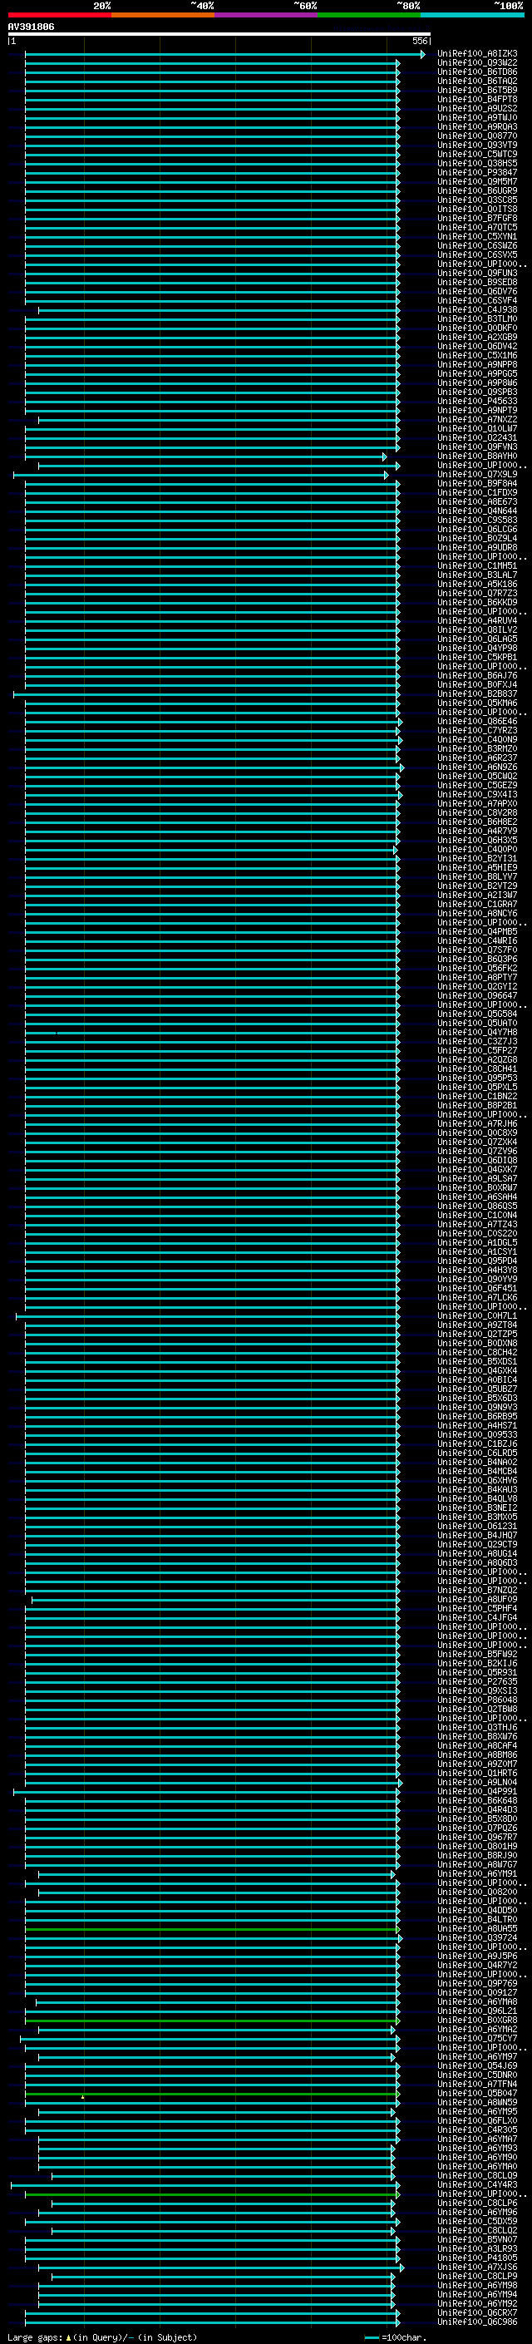Viewport: 532px width, 2344px height.
Task: Click the UniRef100_Q90YV9 label
Action: [x=477, y=1279]
